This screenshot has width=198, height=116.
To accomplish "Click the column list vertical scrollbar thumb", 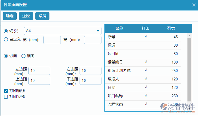I will tap(189, 70).
